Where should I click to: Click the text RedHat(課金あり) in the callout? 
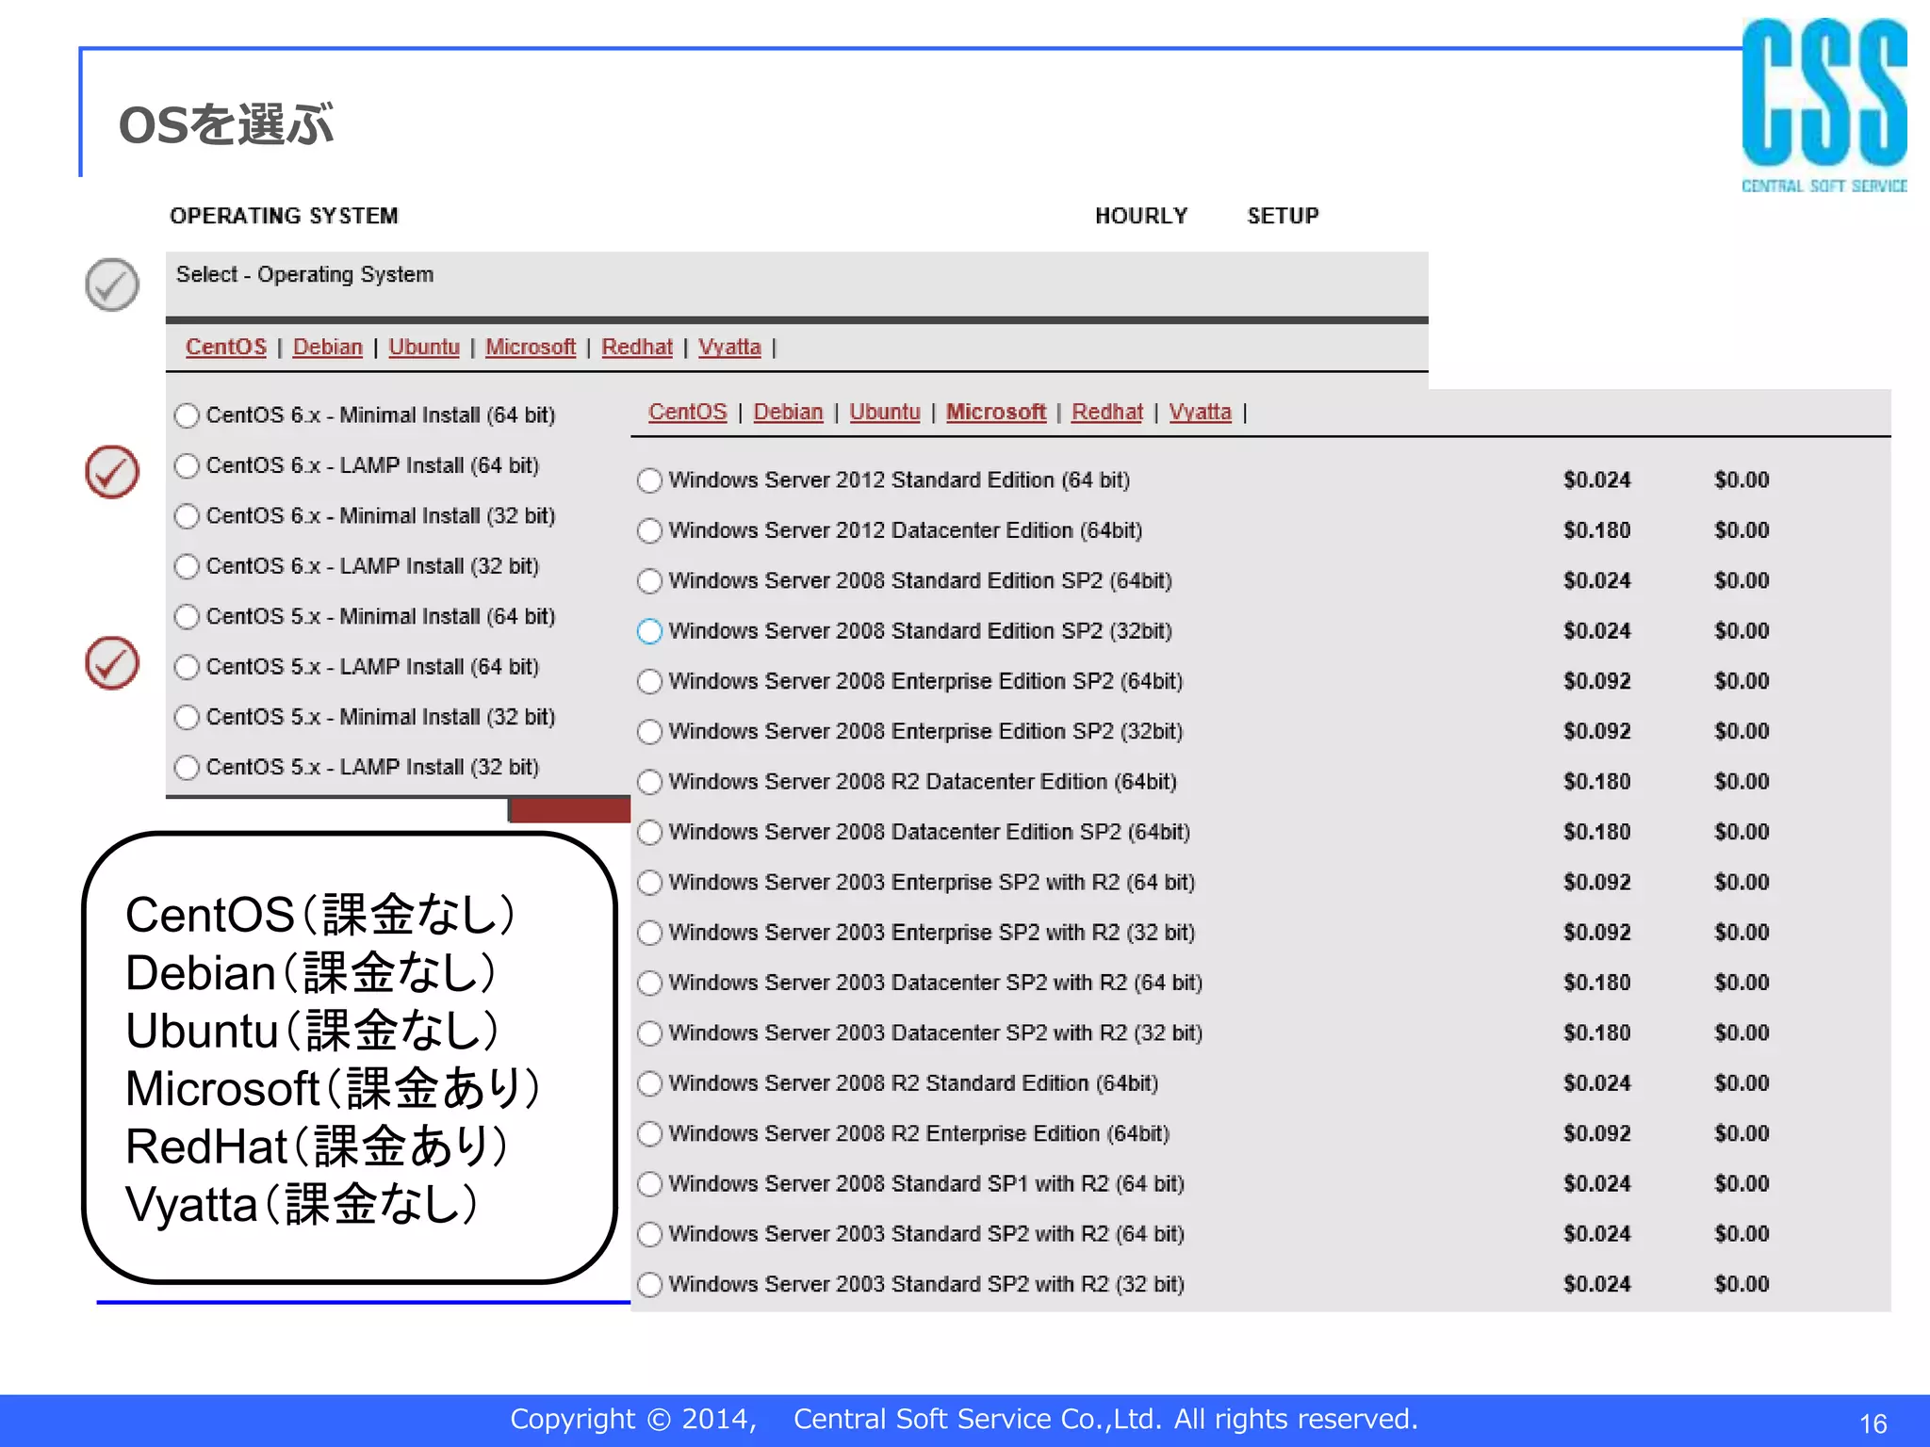click(x=318, y=1146)
